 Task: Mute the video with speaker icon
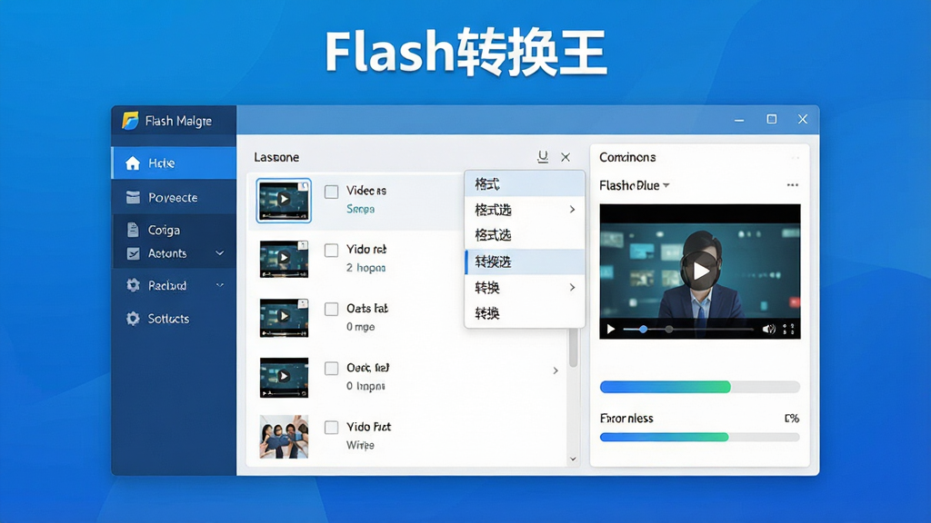point(768,329)
